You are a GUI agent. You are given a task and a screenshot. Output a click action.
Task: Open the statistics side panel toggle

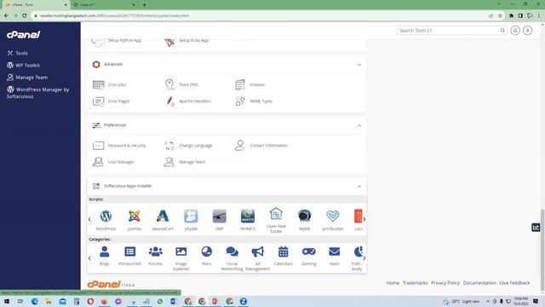click(x=536, y=228)
